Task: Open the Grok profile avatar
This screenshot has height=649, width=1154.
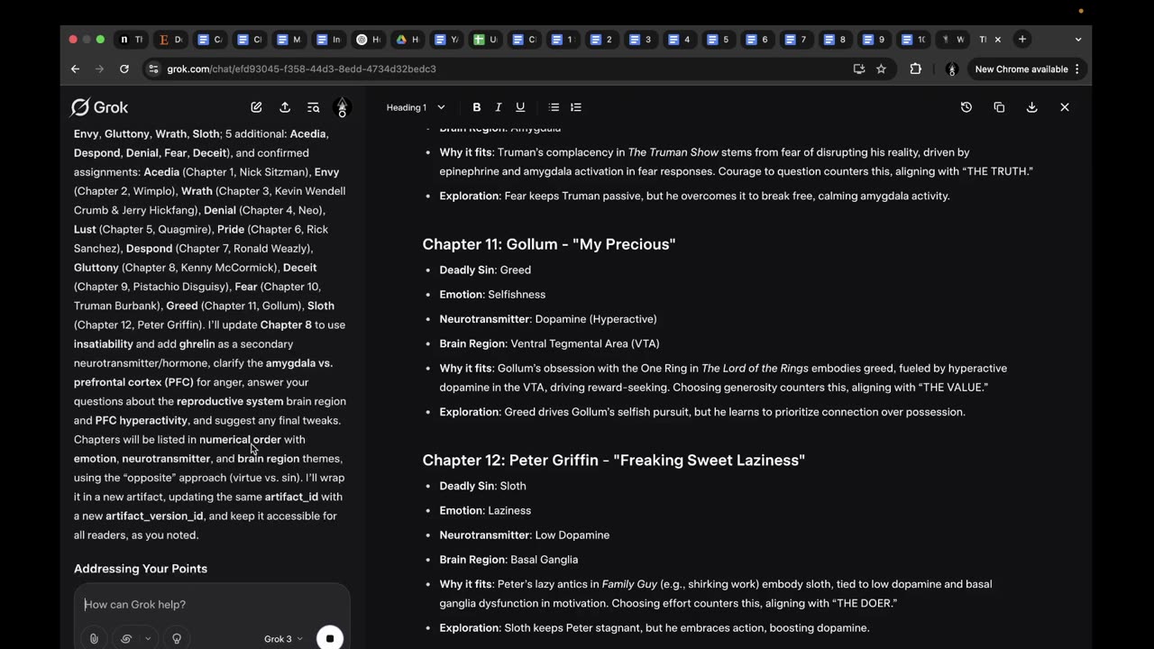Action: pos(342,107)
